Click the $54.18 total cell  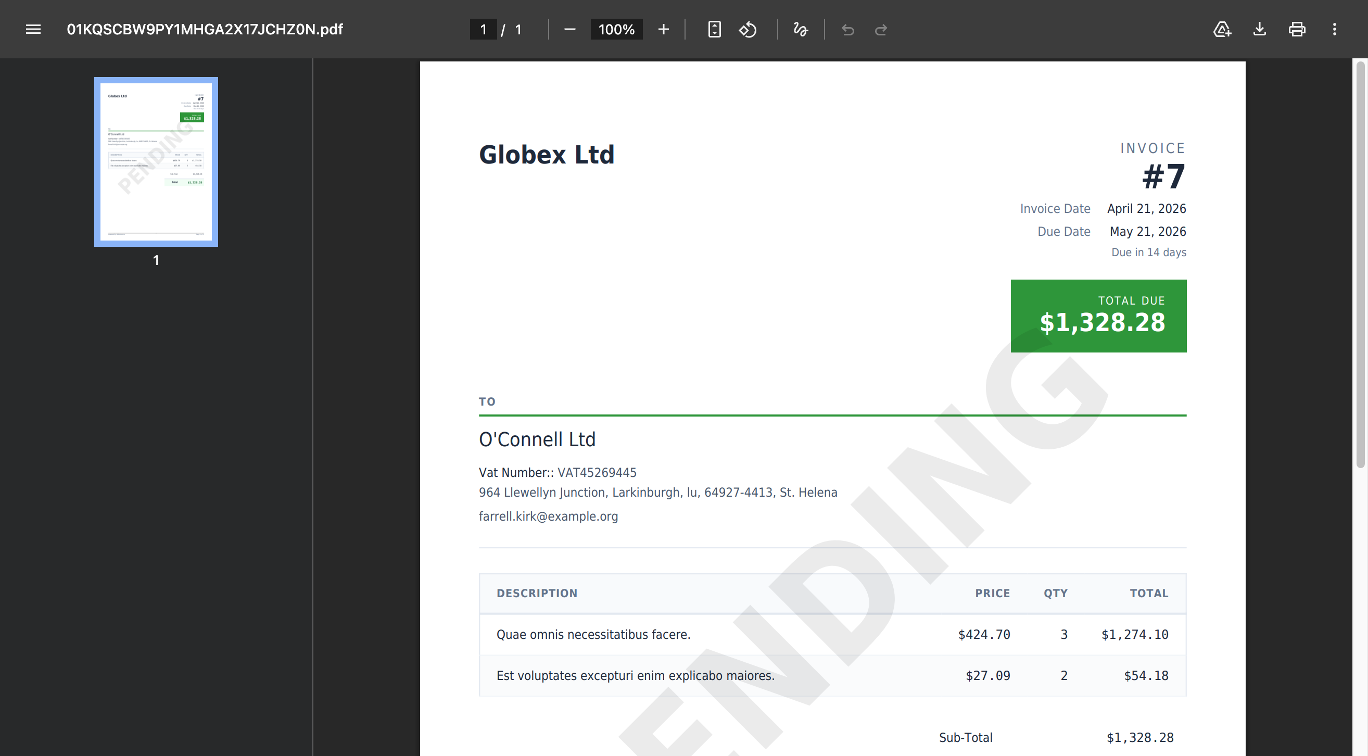click(1146, 676)
